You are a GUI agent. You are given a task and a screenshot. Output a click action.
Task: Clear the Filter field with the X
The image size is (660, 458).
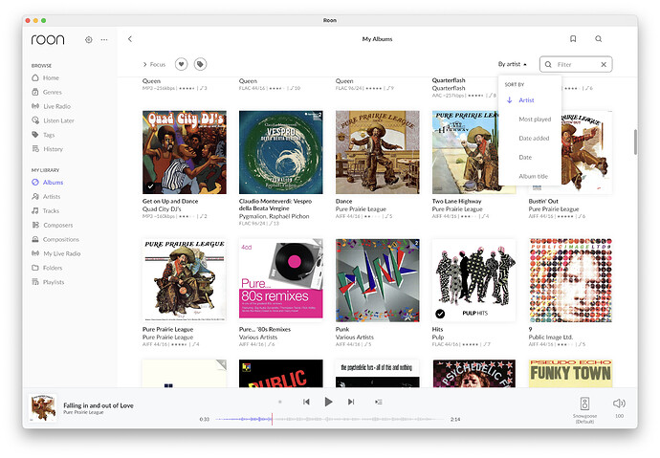point(604,64)
